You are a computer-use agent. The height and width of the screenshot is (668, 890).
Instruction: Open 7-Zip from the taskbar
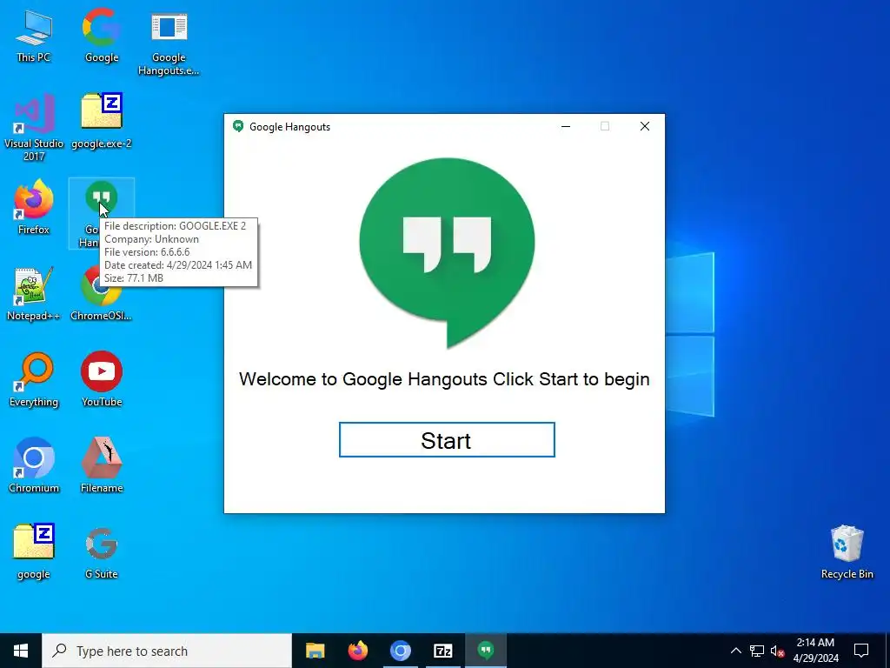[x=442, y=651]
